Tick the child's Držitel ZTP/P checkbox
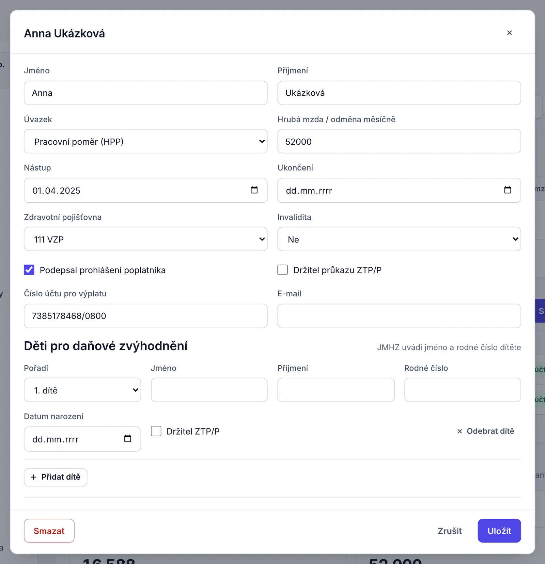This screenshot has width=545, height=564. tap(156, 431)
